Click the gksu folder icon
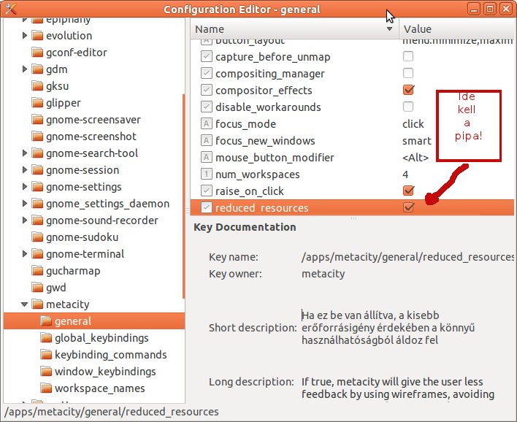 click(x=37, y=85)
